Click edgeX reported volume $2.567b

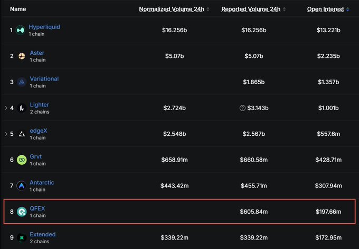click(x=254, y=134)
